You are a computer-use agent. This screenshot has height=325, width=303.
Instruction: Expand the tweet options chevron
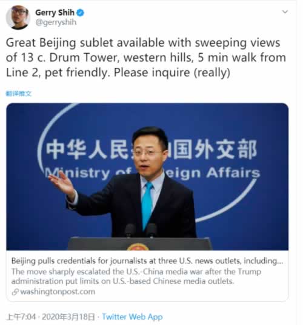(285, 12)
